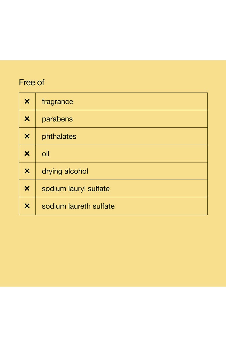This screenshot has width=226, height=347.
Task: Select the X mark beside drying alcohol
Action: [27, 171]
